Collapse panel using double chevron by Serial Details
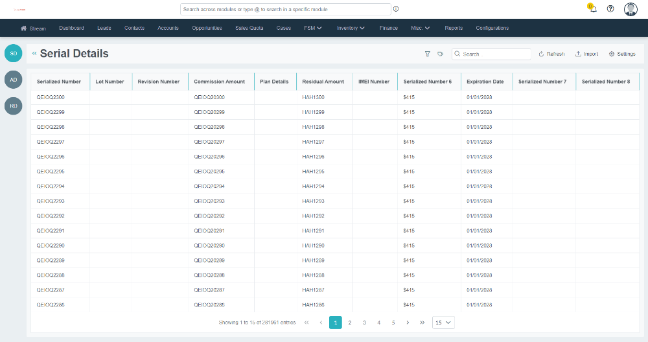This screenshot has height=342, width=648. click(34, 54)
